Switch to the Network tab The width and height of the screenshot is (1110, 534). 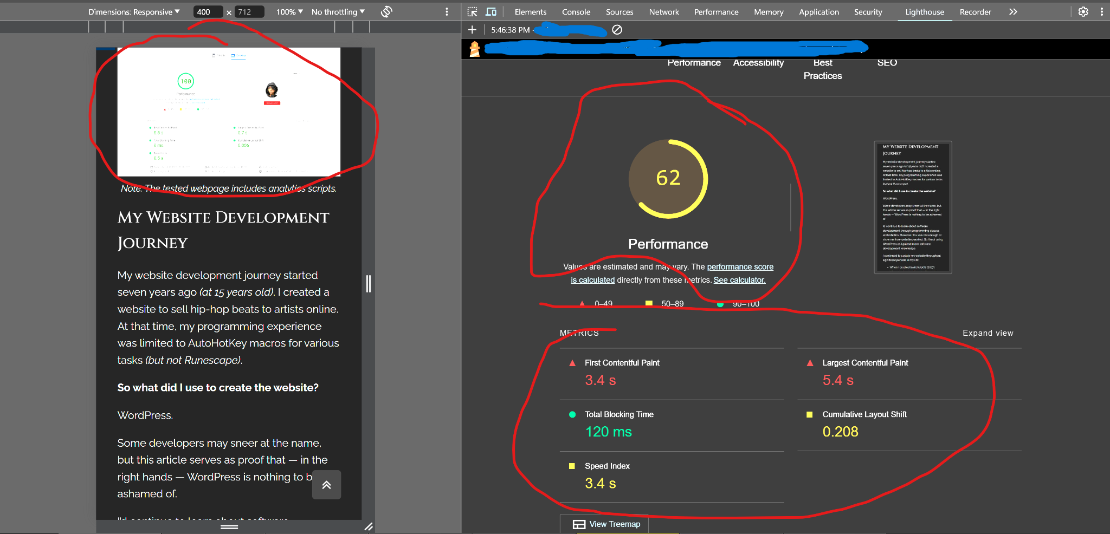663,12
